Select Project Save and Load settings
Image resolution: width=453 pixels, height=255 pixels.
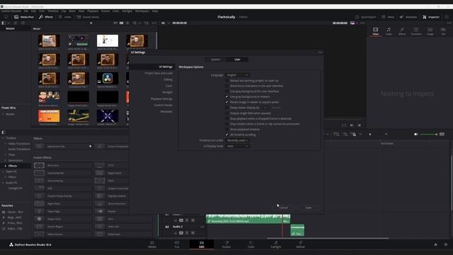point(159,73)
